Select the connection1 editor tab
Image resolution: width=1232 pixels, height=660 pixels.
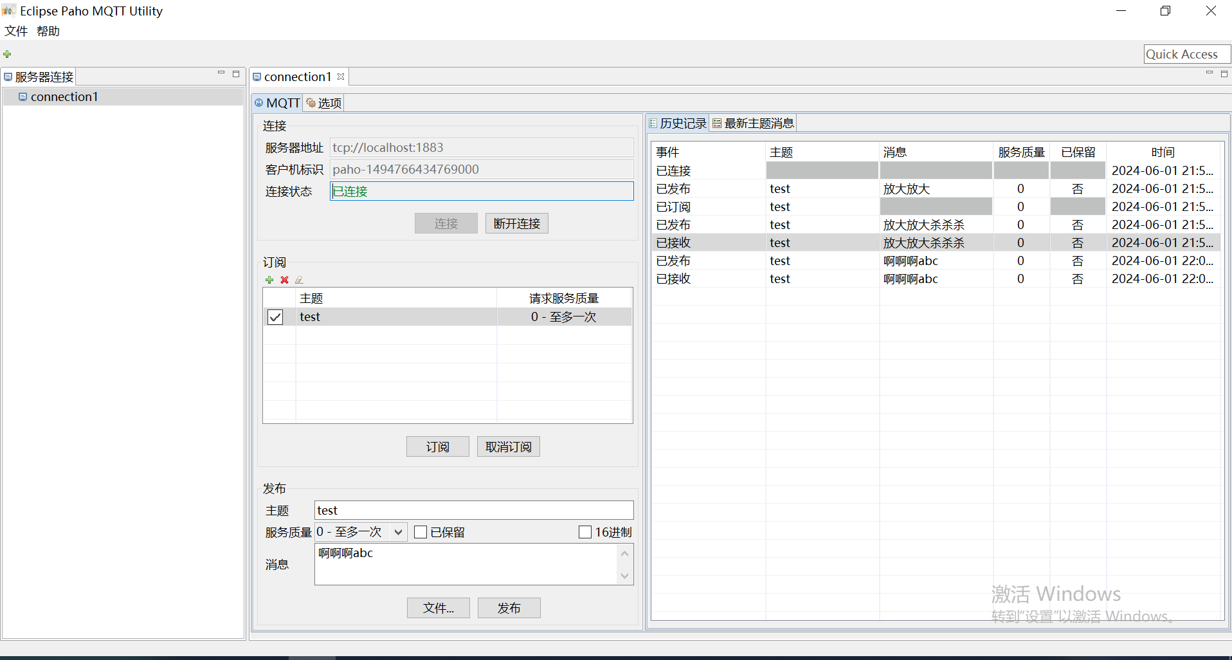tap(298, 77)
